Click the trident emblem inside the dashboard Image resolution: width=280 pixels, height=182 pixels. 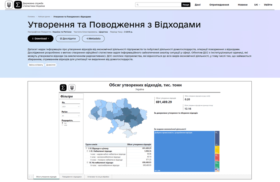point(72,88)
